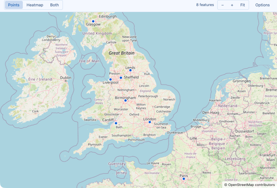The width and height of the screenshot is (277, 188).
Task: Click the Lille city label
Action: (193, 138)
